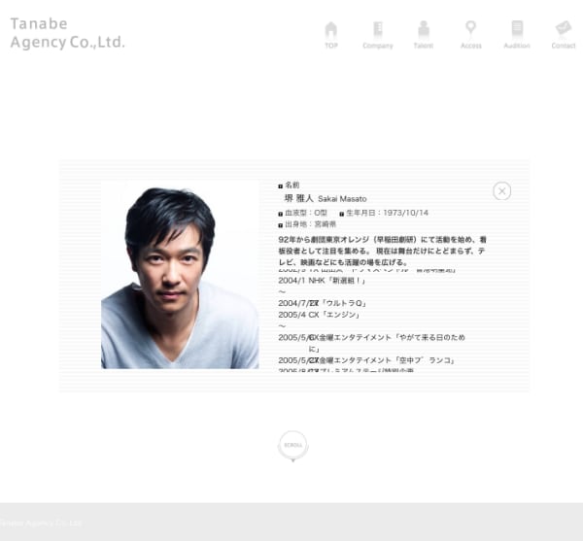Click the '空中ブランコ' credit entry
The image size is (583, 541).
coord(366,360)
